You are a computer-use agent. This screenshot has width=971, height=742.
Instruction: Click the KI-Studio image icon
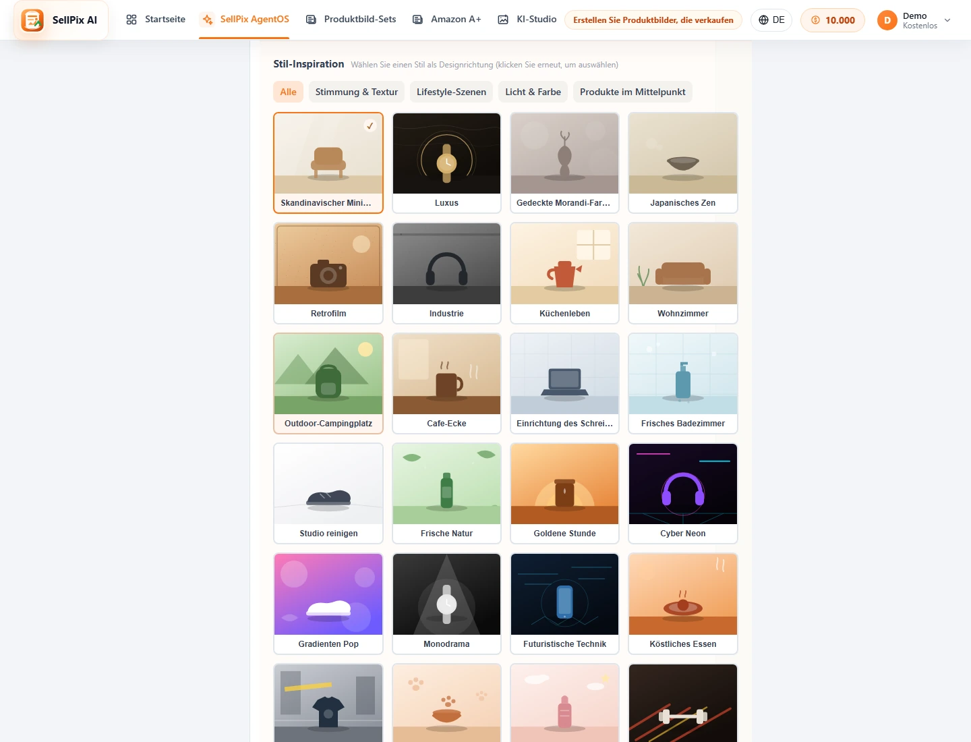(503, 20)
